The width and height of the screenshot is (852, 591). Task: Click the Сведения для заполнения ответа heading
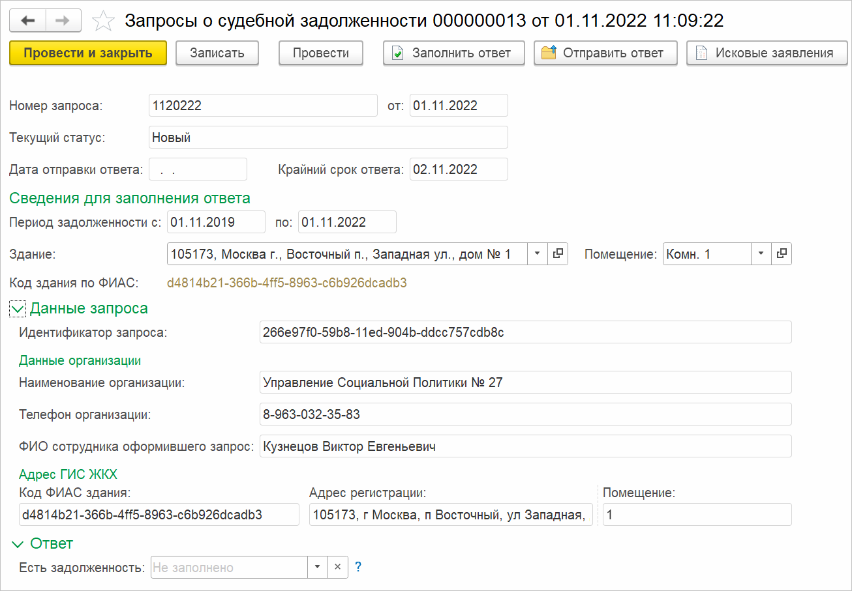click(130, 198)
